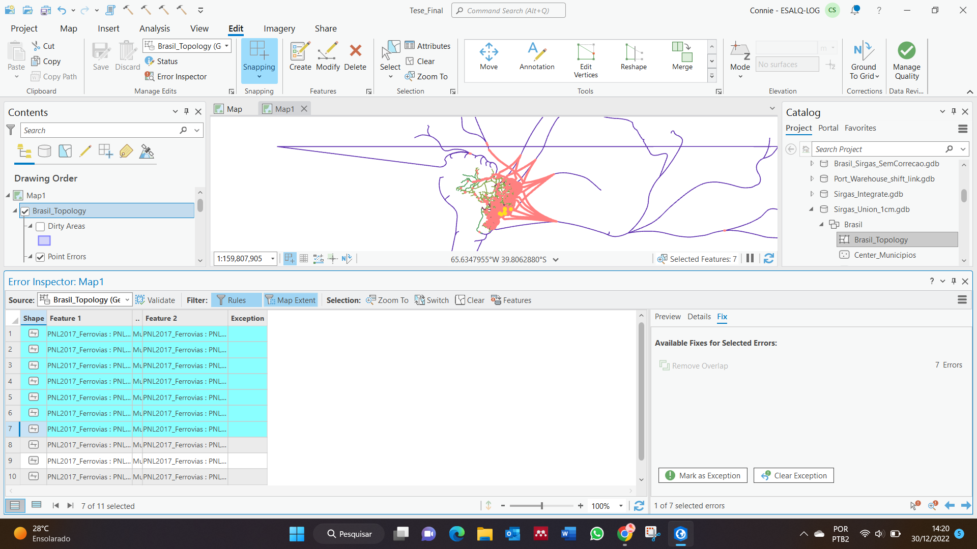977x549 pixels.
Task: Expand the Sirgas_Integrate.gdb node
Action: [812, 194]
